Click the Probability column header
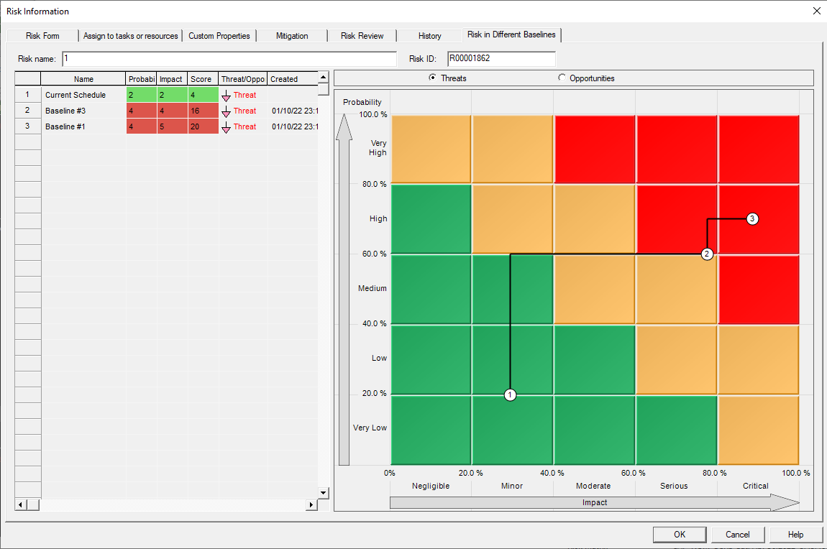This screenshot has width=827, height=549. point(142,79)
